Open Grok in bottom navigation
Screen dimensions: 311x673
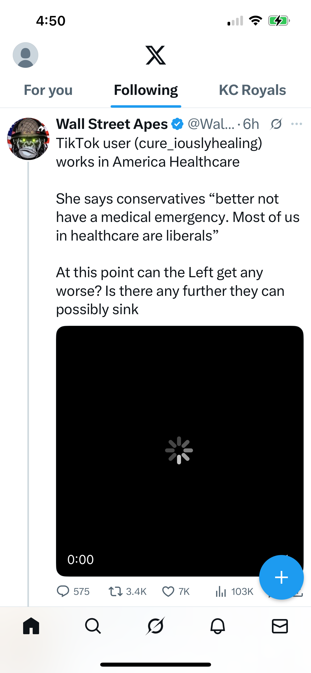coord(155,626)
